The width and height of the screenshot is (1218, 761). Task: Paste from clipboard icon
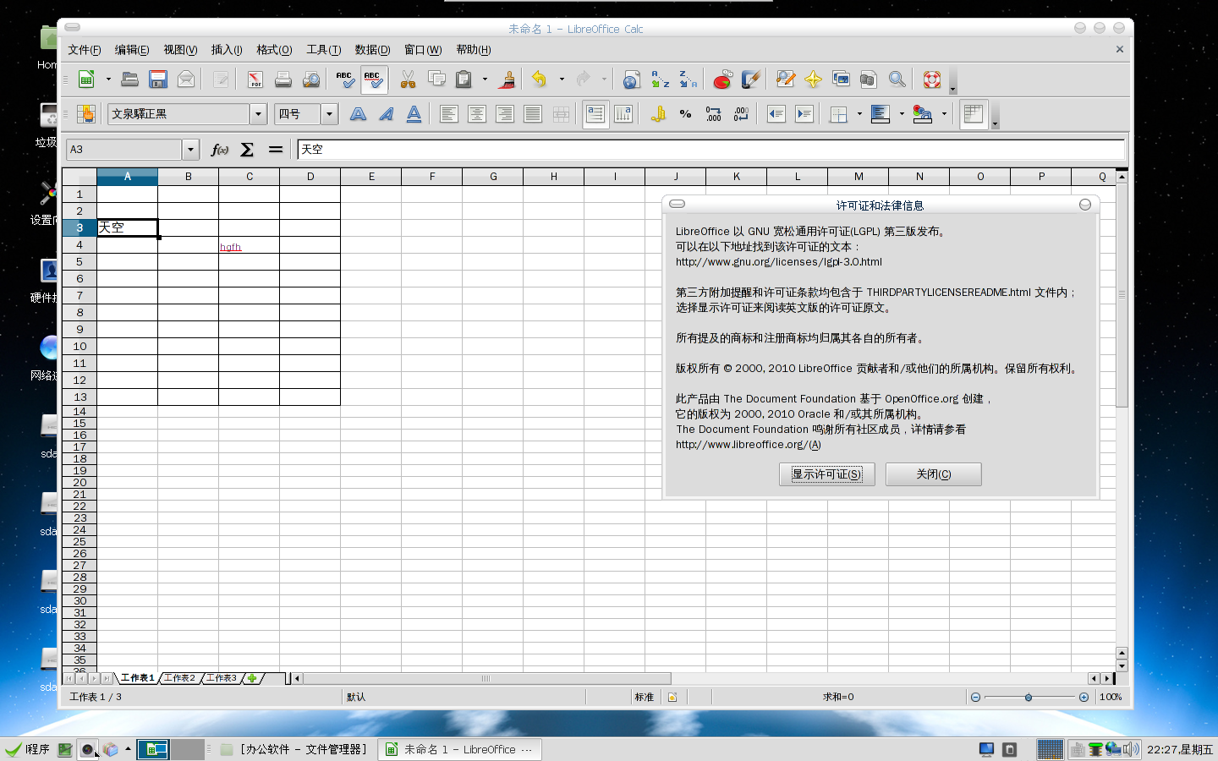point(464,79)
